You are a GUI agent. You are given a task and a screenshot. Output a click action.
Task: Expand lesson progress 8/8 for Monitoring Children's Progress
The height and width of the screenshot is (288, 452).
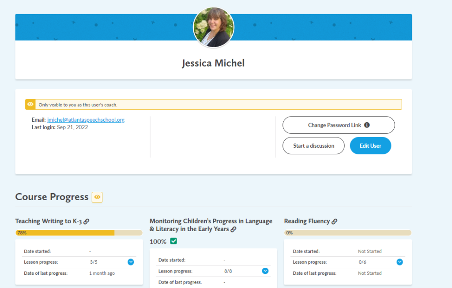tap(265, 271)
